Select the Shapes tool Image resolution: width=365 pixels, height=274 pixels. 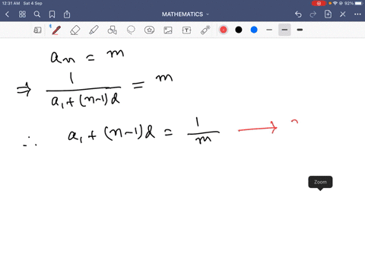pos(112,30)
